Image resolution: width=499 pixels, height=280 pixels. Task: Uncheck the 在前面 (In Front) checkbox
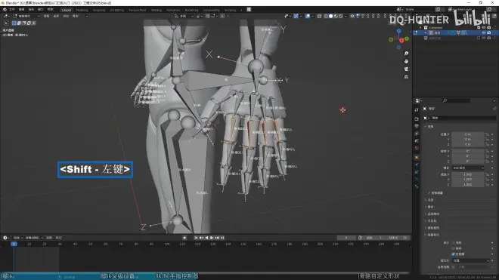tap(453, 254)
